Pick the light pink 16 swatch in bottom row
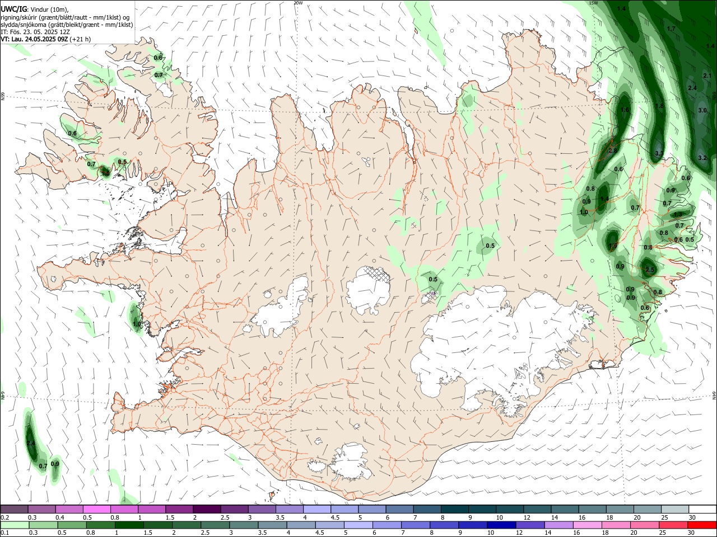The height and width of the screenshot is (537, 717). [588, 525]
